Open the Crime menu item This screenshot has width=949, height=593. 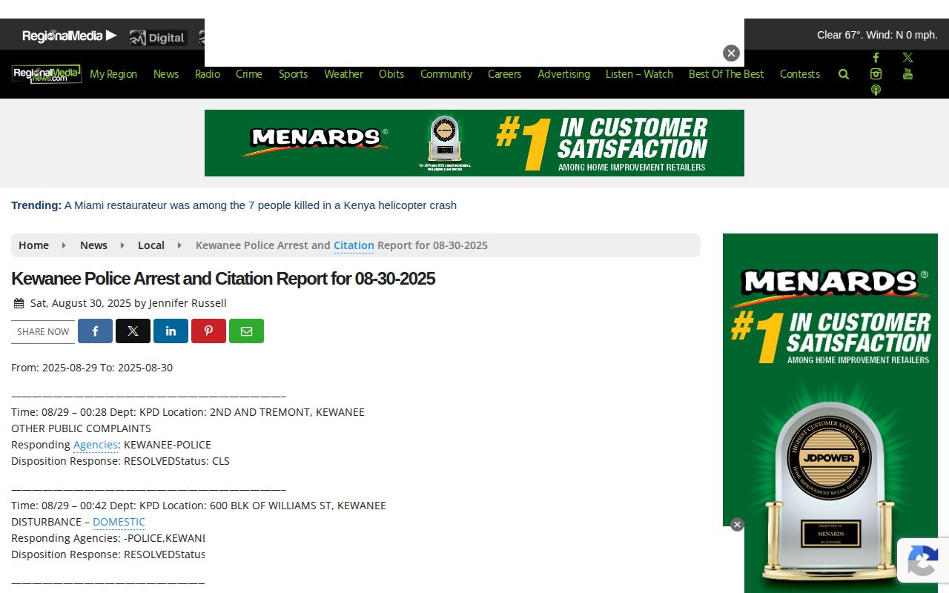249,74
